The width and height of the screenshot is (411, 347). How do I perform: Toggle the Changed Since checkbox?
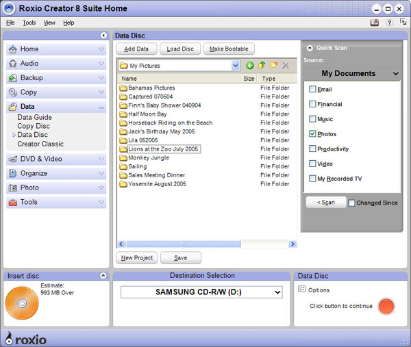click(352, 203)
